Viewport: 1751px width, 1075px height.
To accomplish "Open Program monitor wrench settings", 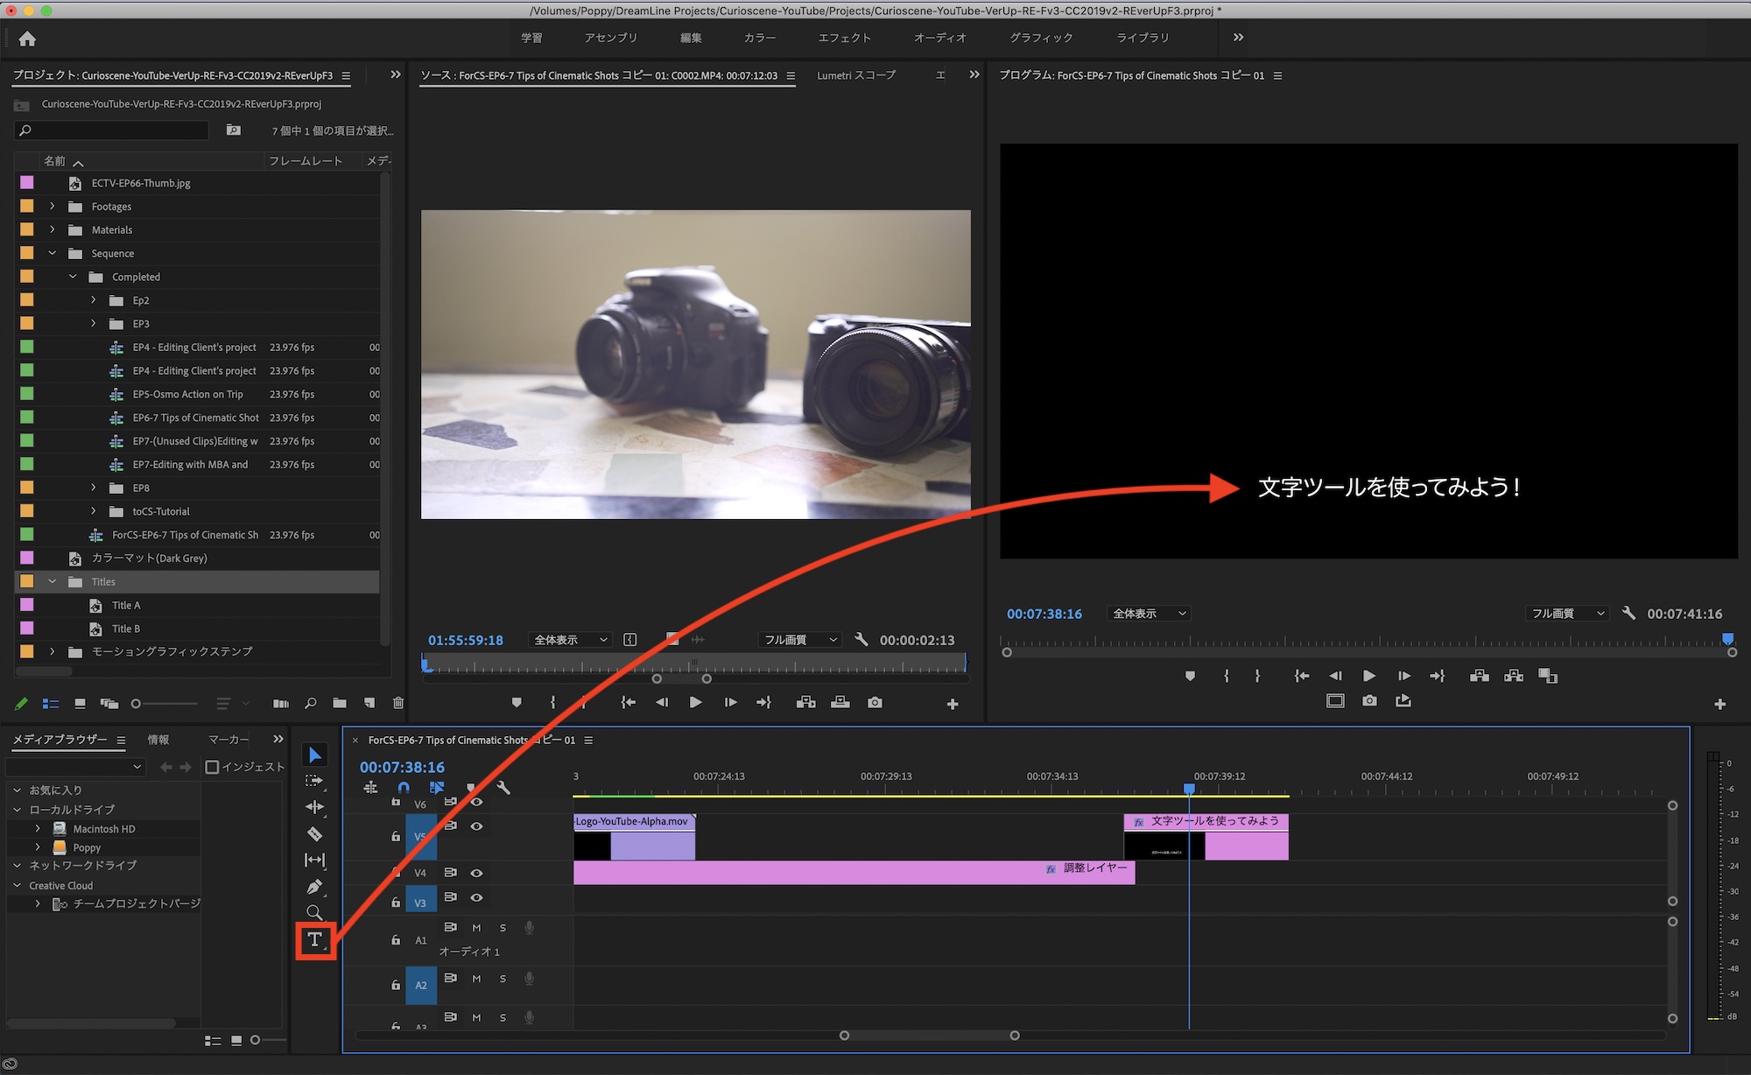I will click(x=1628, y=613).
